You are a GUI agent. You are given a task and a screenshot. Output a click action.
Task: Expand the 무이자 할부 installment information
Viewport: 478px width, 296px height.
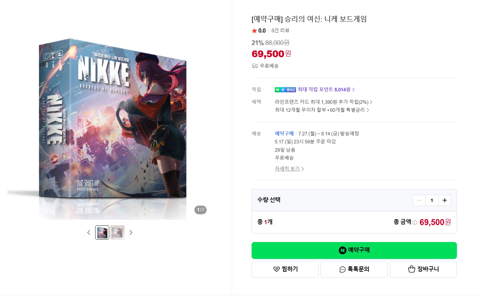pyautogui.click(x=322, y=110)
